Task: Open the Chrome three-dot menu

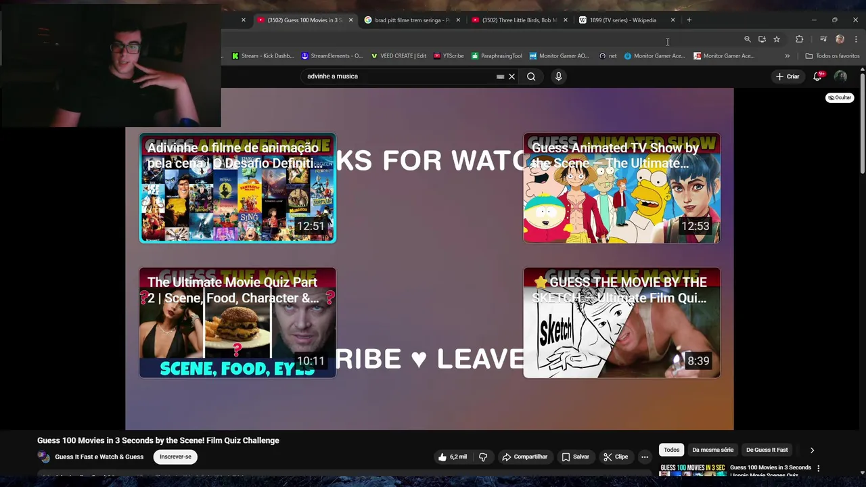Action: (856, 39)
